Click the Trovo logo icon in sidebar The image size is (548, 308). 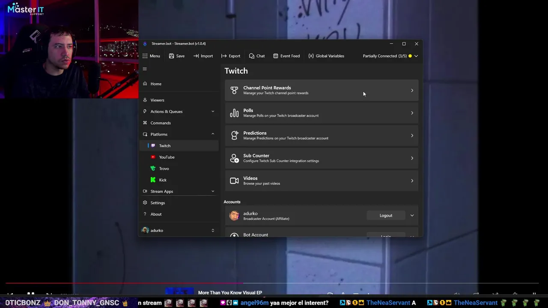153,169
